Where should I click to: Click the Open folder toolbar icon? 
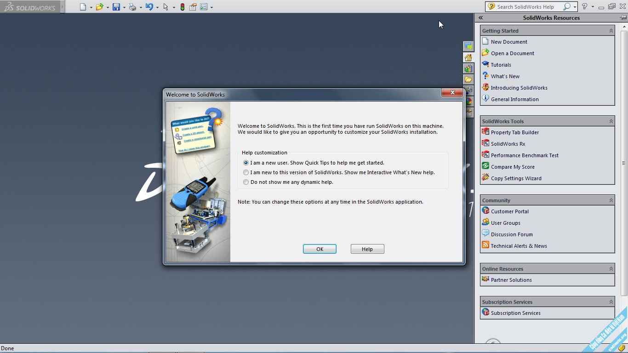pos(99,7)
